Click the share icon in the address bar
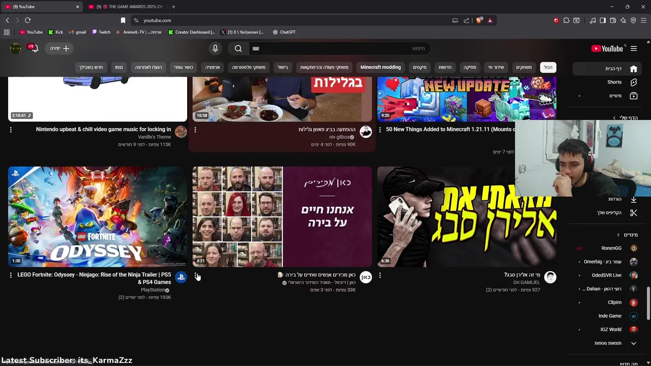This screenshot has height=366, width=651. point(466,20)
